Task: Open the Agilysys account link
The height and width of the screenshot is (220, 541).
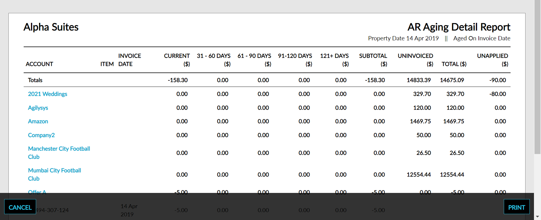Action: (38, 108)
